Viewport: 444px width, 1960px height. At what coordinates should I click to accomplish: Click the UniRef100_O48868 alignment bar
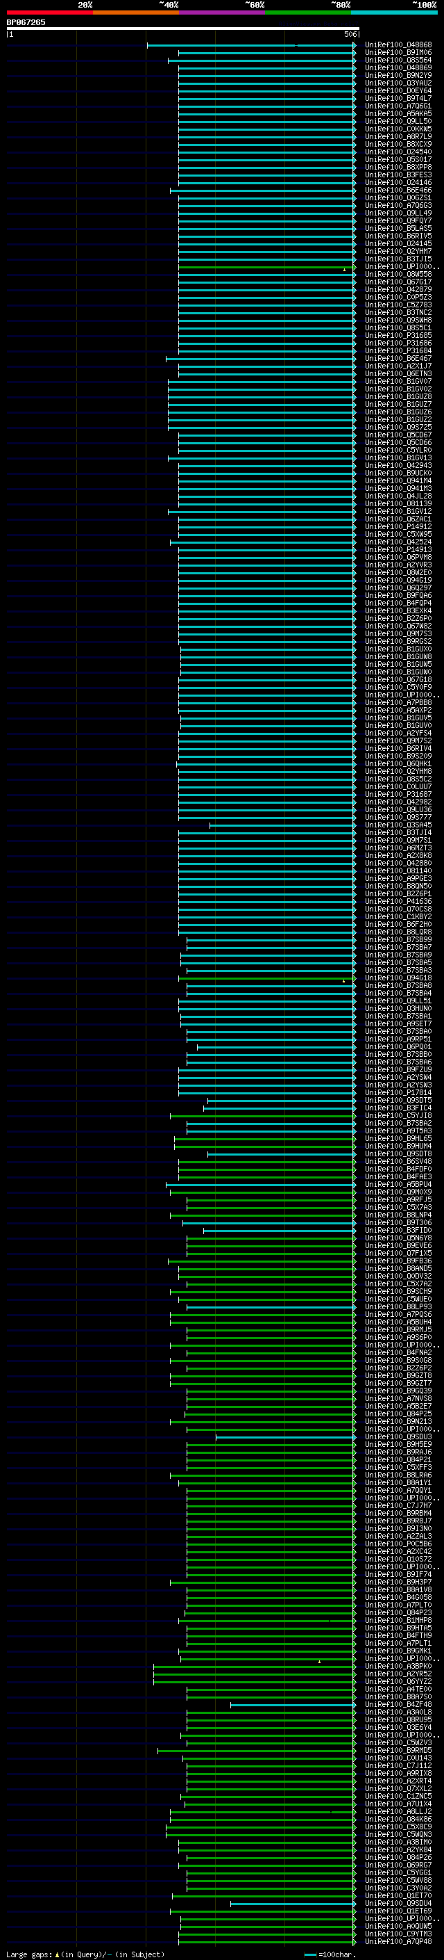point(251,45)
